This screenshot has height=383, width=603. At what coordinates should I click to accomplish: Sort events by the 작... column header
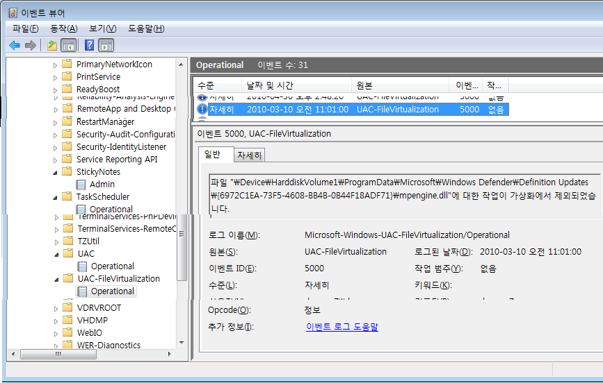point(495,85)
